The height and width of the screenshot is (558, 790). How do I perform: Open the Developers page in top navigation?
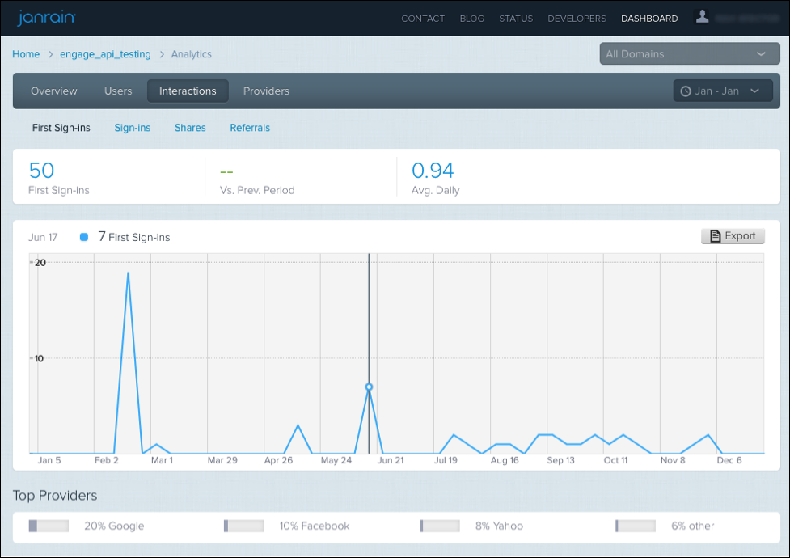[x=577, y=19]
